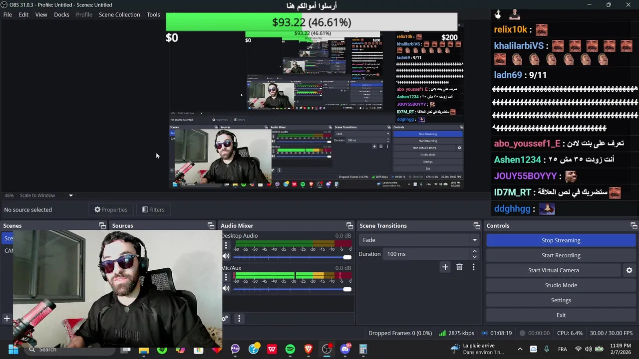This screenshot has height=359, width=639.
Task: Open WPS Office from taskbar
Action: pos(272,350)
